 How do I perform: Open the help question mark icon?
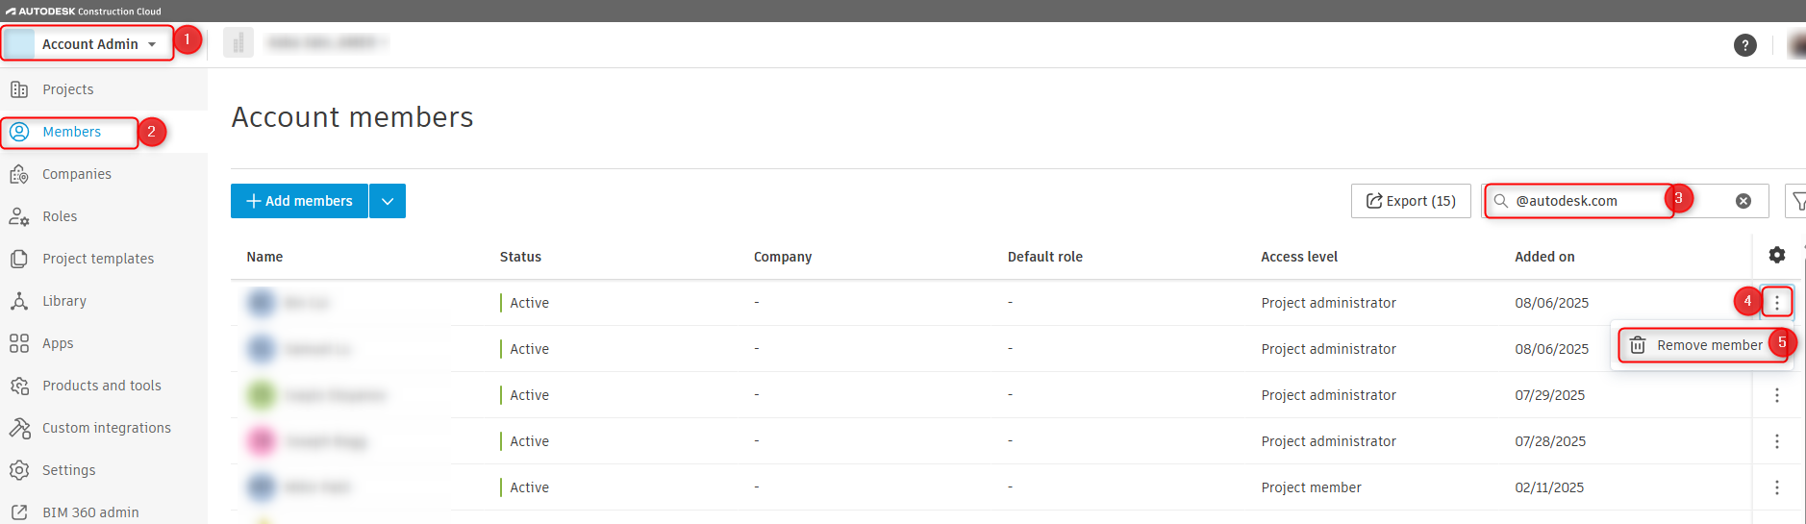click(x=1744, y=45)
